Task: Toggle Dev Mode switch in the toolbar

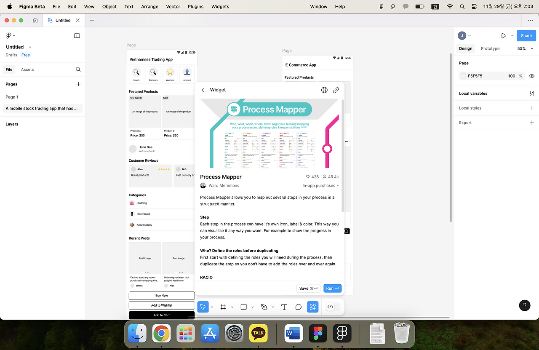Action: [333, 307]
